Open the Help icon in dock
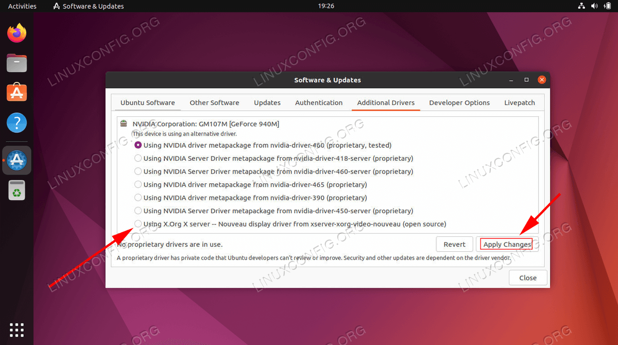 pyautogui.click(x=17, y=123)
